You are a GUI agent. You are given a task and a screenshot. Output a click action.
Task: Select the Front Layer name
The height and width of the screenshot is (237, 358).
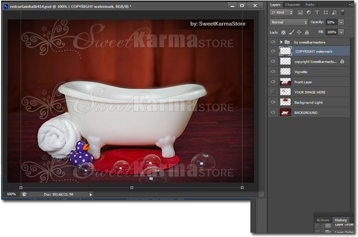pyautogui.click(x=303, y=82)
